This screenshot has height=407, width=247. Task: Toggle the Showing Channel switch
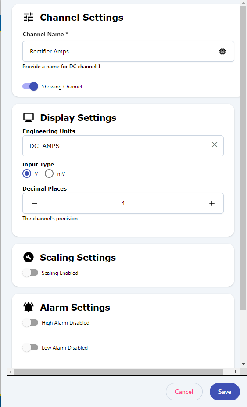pos(30,86)
